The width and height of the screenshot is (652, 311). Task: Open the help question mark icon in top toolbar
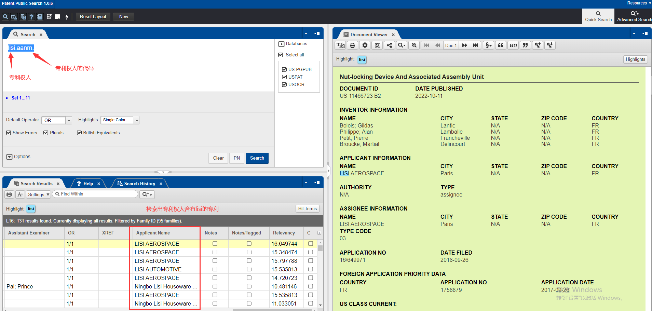[x=31, y=17]
